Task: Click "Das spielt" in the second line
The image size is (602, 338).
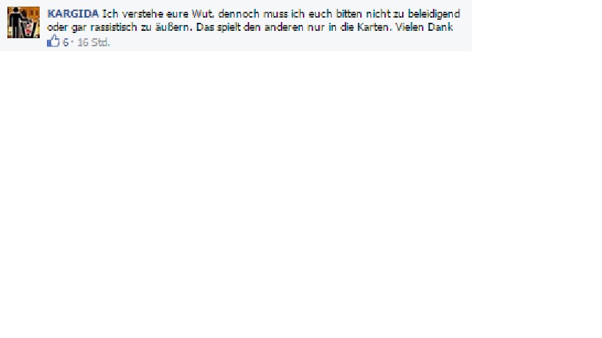Action: [x=218, y=28]
